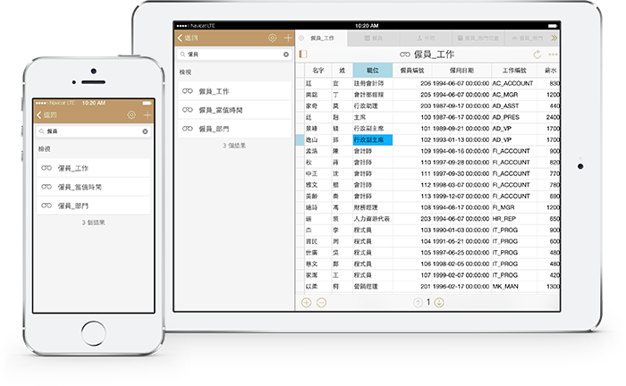Focus the iPhone search field
The image size is (626, 386).
(x=93, y=131)
